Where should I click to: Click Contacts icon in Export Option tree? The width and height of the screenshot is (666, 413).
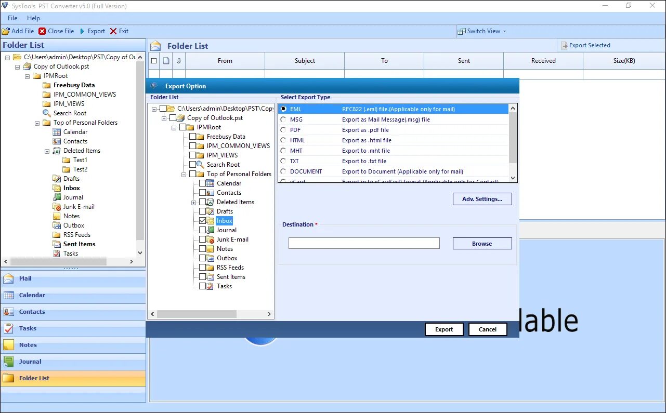click(x=210, y=193)
